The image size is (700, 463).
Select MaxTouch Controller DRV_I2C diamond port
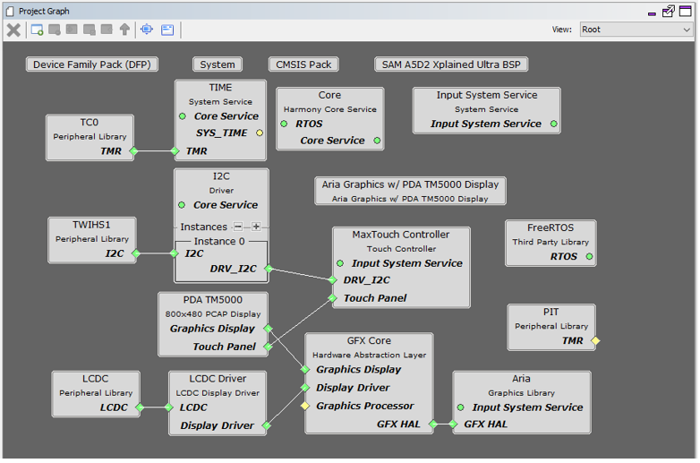[333, 280]
